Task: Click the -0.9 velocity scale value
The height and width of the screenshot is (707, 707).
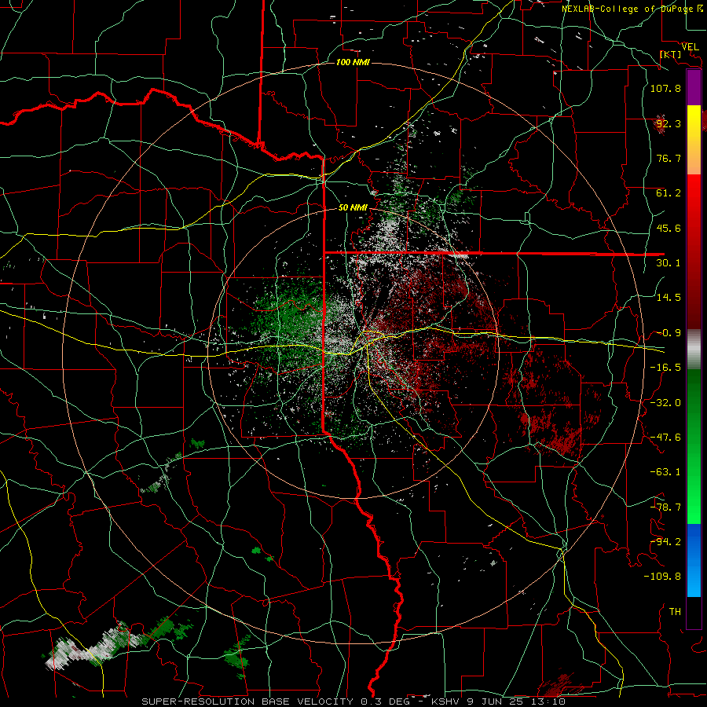Action: [x=669, y=333]
